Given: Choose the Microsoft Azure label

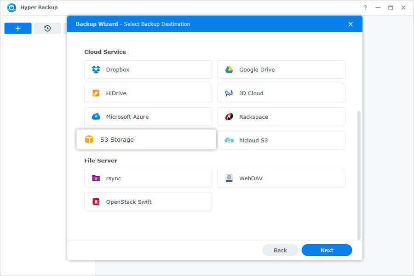Looking at the screenshot, I should pyautogui.click(x=127, y=117).
